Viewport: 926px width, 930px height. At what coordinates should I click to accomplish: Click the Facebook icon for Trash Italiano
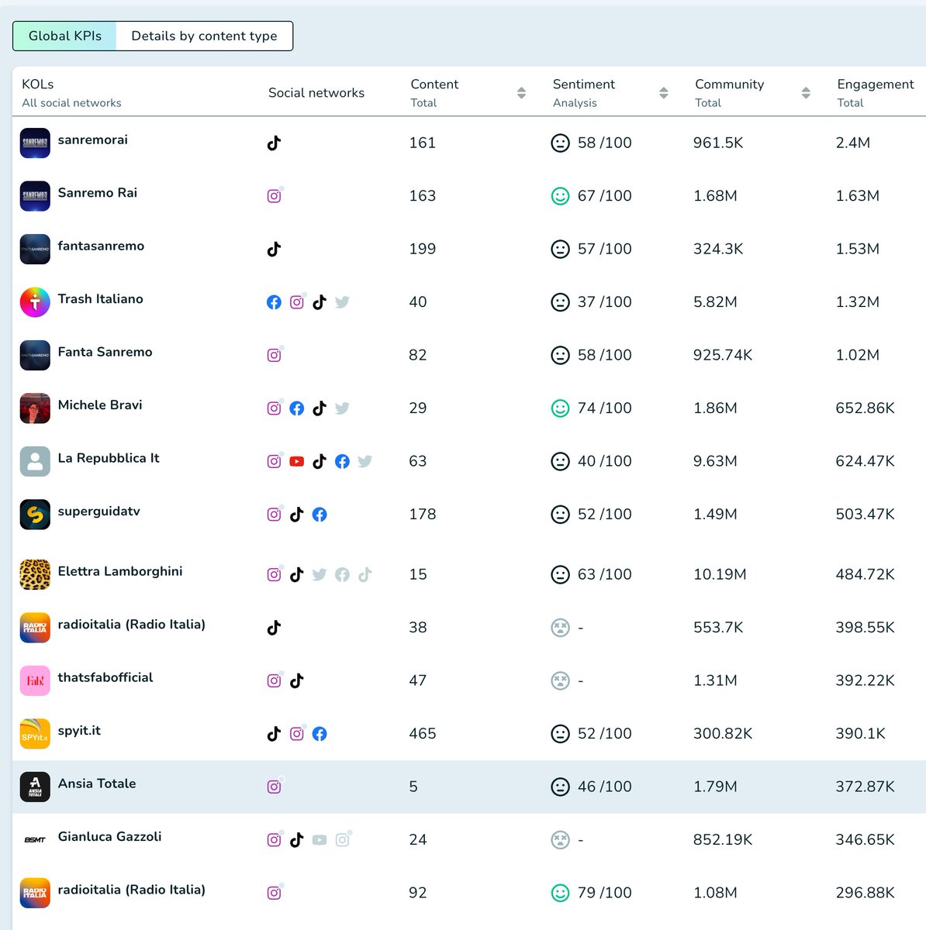pos(274,302)
